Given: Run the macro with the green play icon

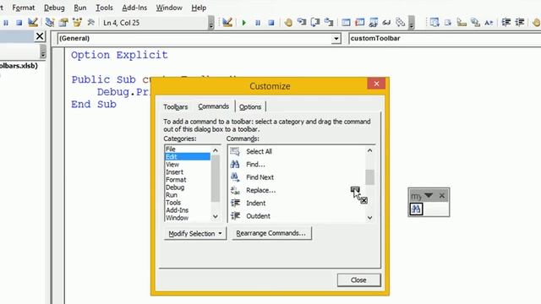Looking at the screenshot, I should pos(244,23).
